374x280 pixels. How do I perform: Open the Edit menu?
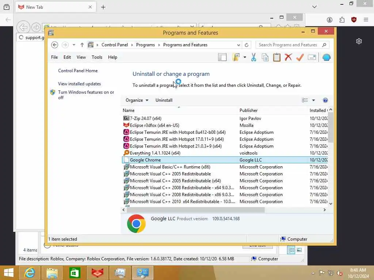tap(67, 57)
